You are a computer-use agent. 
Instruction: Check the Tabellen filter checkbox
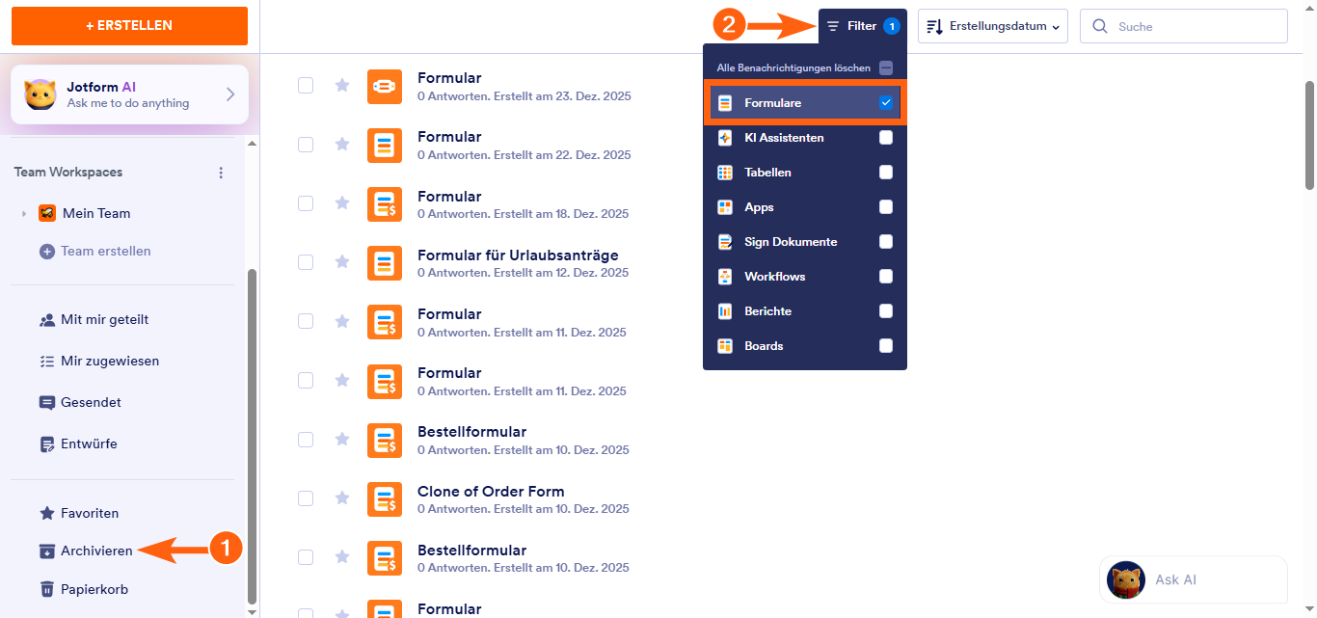(x=886, y=173)
